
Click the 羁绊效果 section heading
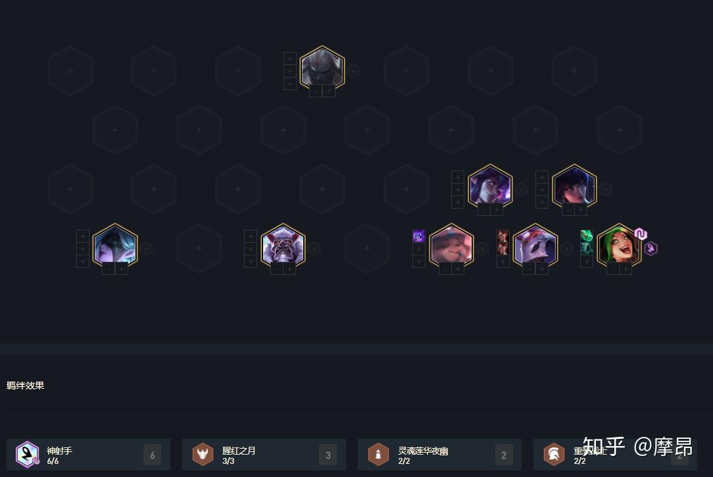tap(26, 386)
